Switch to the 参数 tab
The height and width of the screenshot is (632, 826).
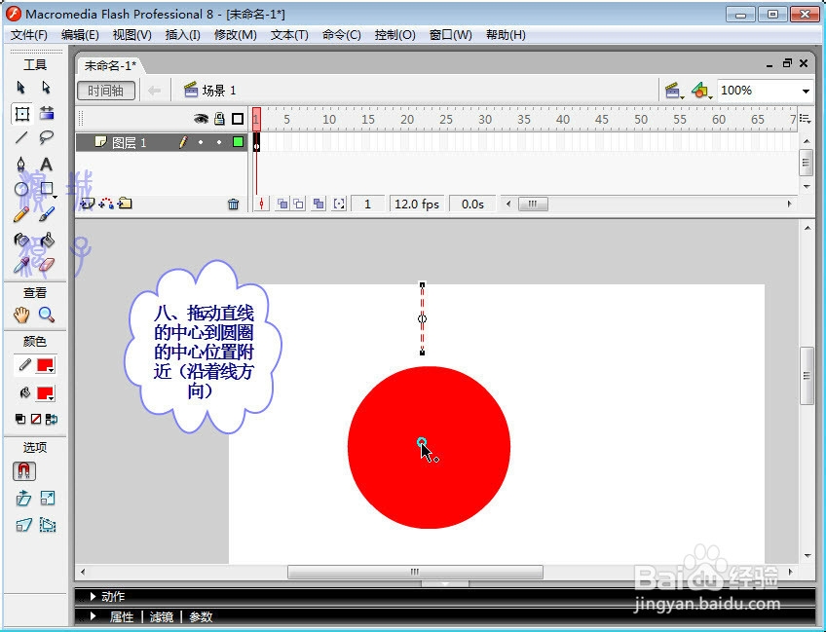(201, 616)
